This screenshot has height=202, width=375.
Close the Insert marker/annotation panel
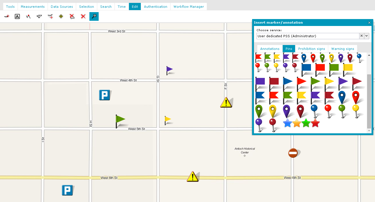[x=369, y=23]
